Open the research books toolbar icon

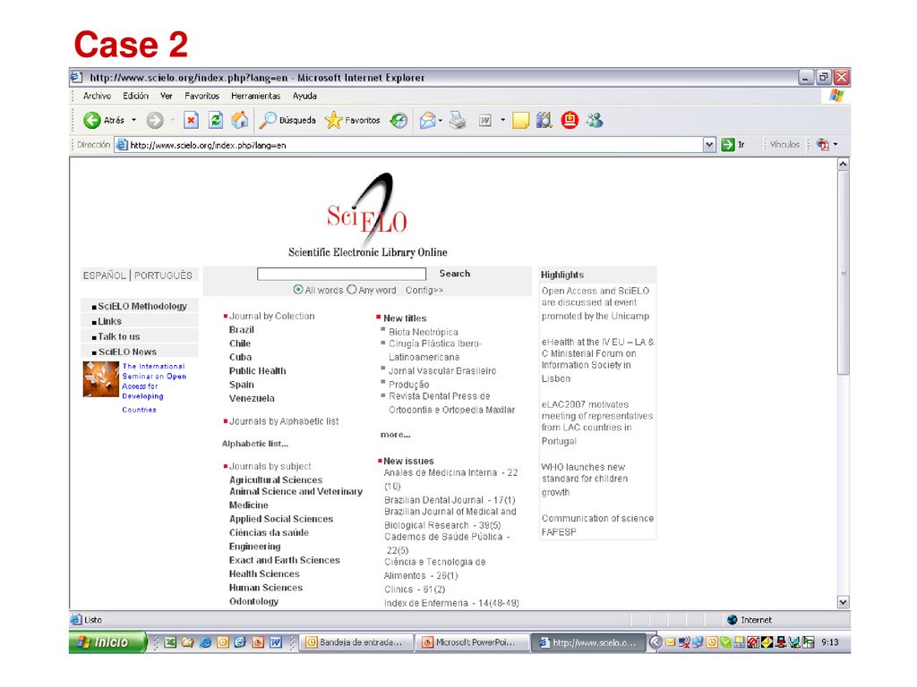tap(544, 121)
